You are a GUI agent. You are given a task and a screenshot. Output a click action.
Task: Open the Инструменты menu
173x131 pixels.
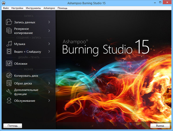point(33,8)
